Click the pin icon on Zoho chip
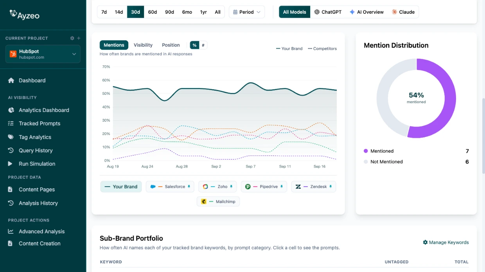The height and width of the screenshot is (272, 485). click(231, 187)
